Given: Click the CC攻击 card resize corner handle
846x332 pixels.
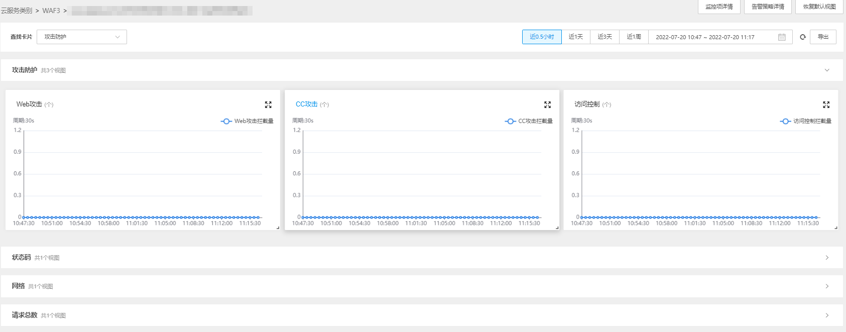Looking at the screenshot, I should point(557,228).
